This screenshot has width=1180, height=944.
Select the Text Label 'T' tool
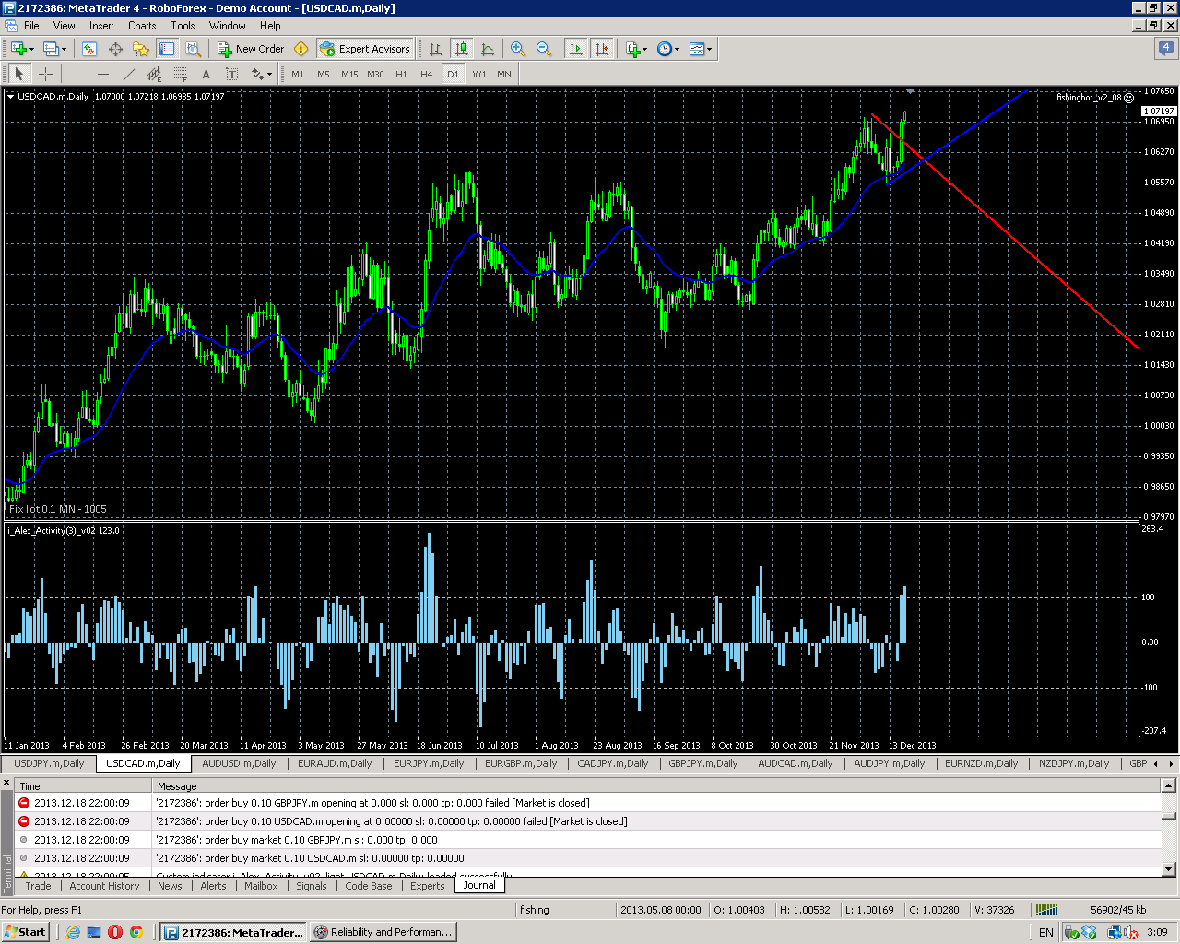pos(231,74)
